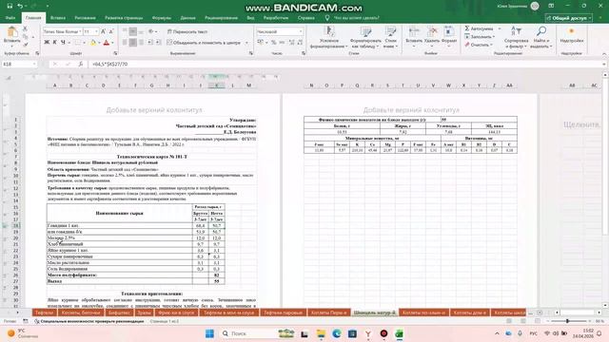
Task: Click the Cut scissors icon
Action: click(x=26, y=28)
